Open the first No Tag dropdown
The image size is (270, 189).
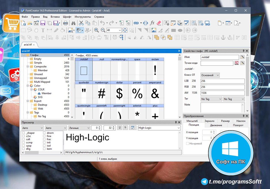211,99
